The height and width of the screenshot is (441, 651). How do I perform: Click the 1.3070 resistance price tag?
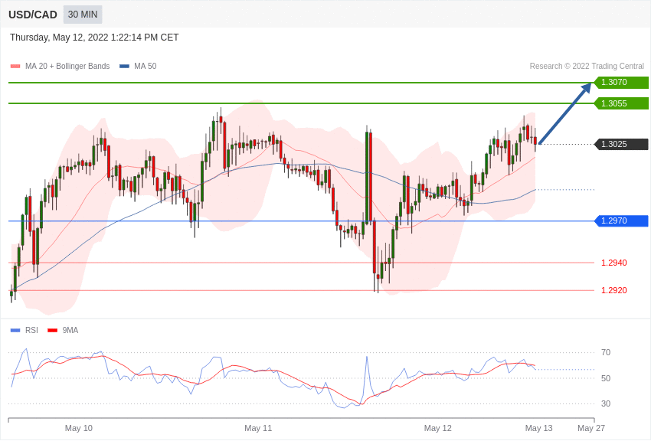pos(621,82)
